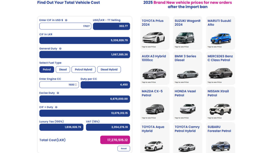Focus the Enter CIF in USD field

(65, 26)
